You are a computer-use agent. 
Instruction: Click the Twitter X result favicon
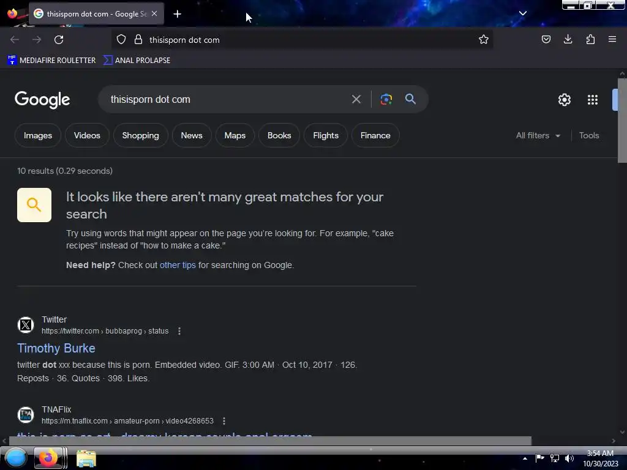pyautogui.click(x=26, y=325)
